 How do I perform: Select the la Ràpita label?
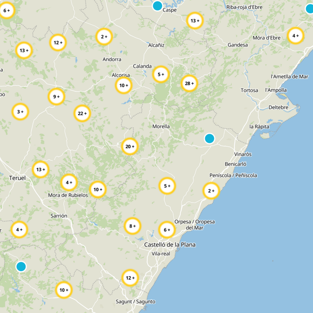pyautogui.click(x=259, y=126)
